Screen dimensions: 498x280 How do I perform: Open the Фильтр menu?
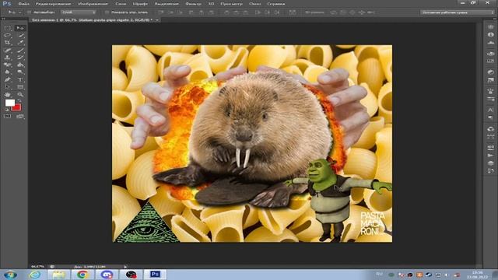click(x=193, y=4)
